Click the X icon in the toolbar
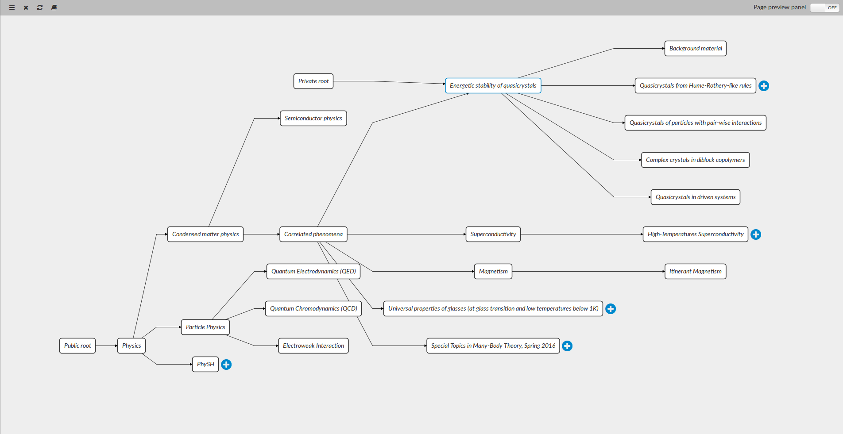The image size is (843, 434). pos(26,8)
